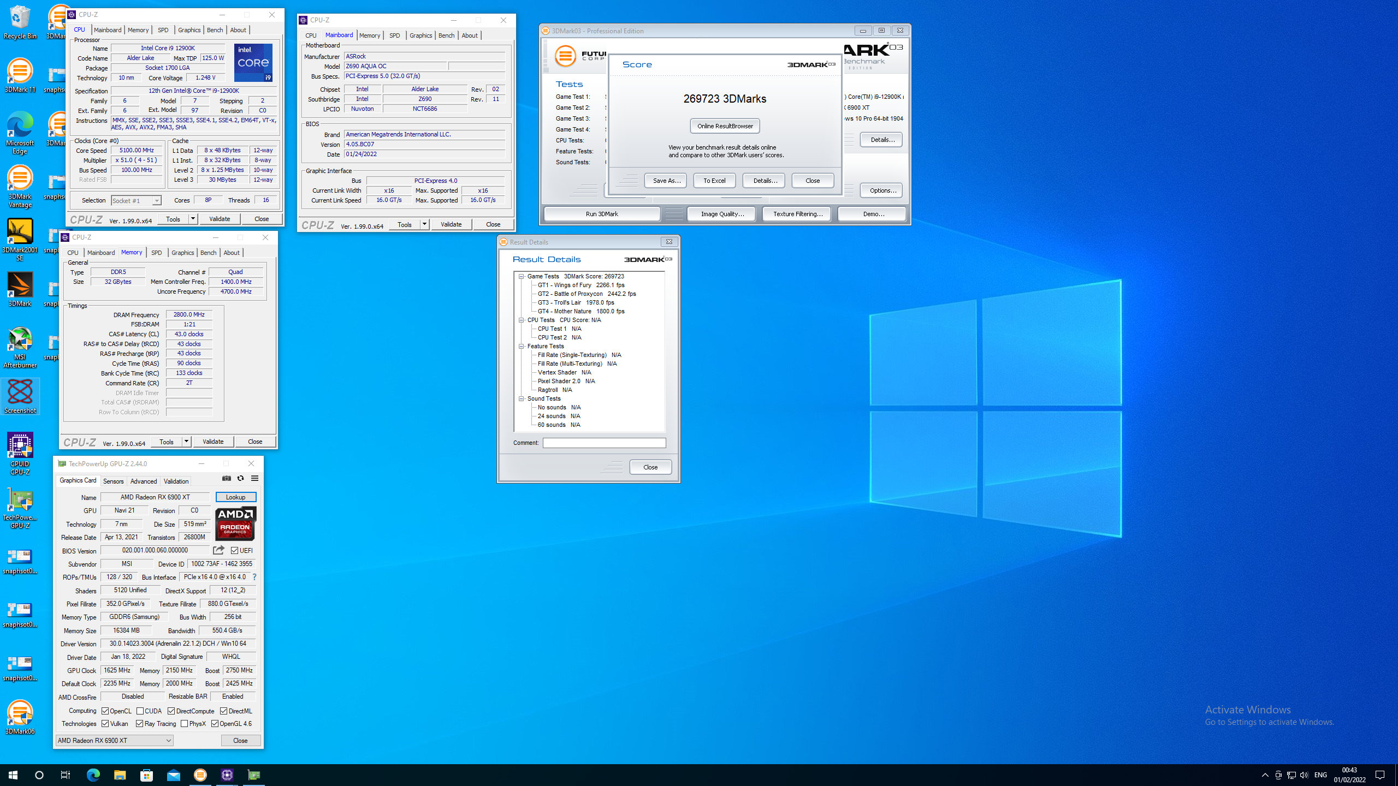Toggle the Vulkan checkbox

[x=105, y=724]
